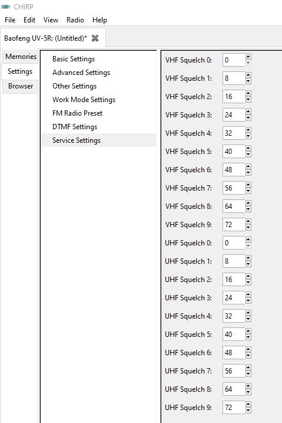The width and height of the screenshot is (282, 423).
Task: Increase UHF Squelch 7 spinner up arrow
Action: tap(248, 368)
